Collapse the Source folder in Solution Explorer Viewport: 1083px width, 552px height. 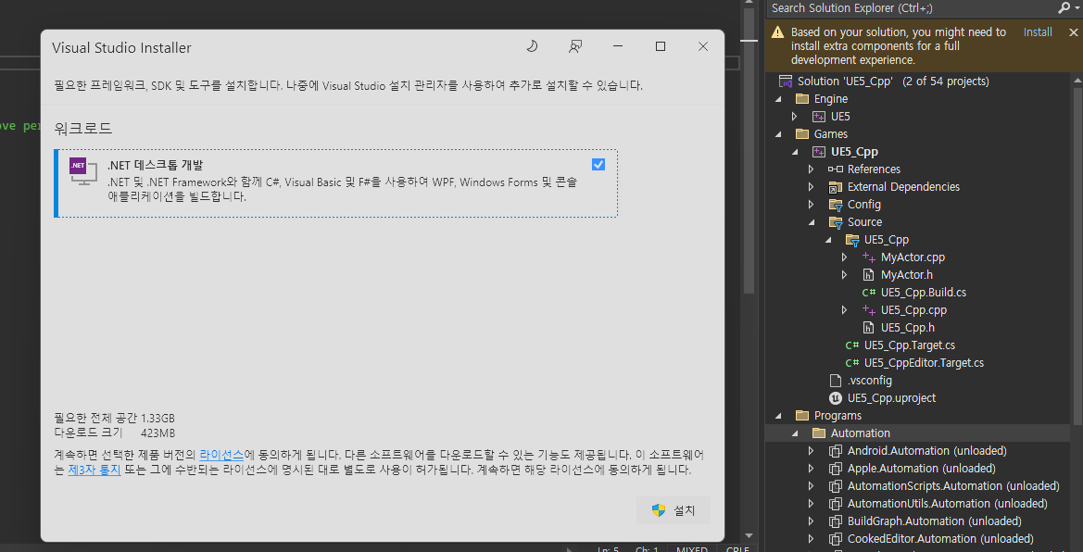point(811,222)
